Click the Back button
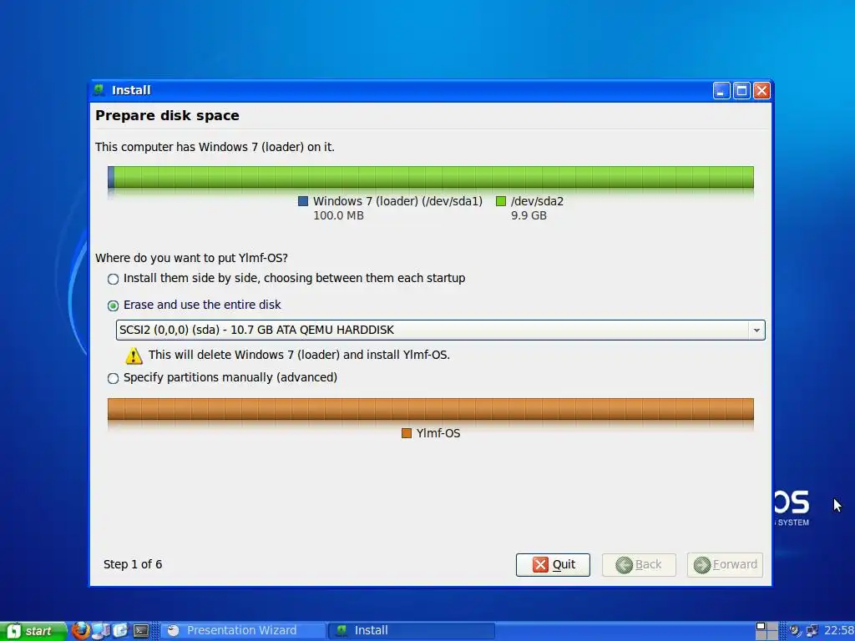 coord(639,564)
